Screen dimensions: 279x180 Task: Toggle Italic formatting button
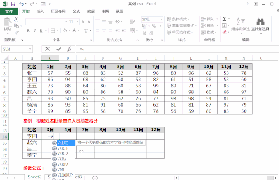coord(35,31)
